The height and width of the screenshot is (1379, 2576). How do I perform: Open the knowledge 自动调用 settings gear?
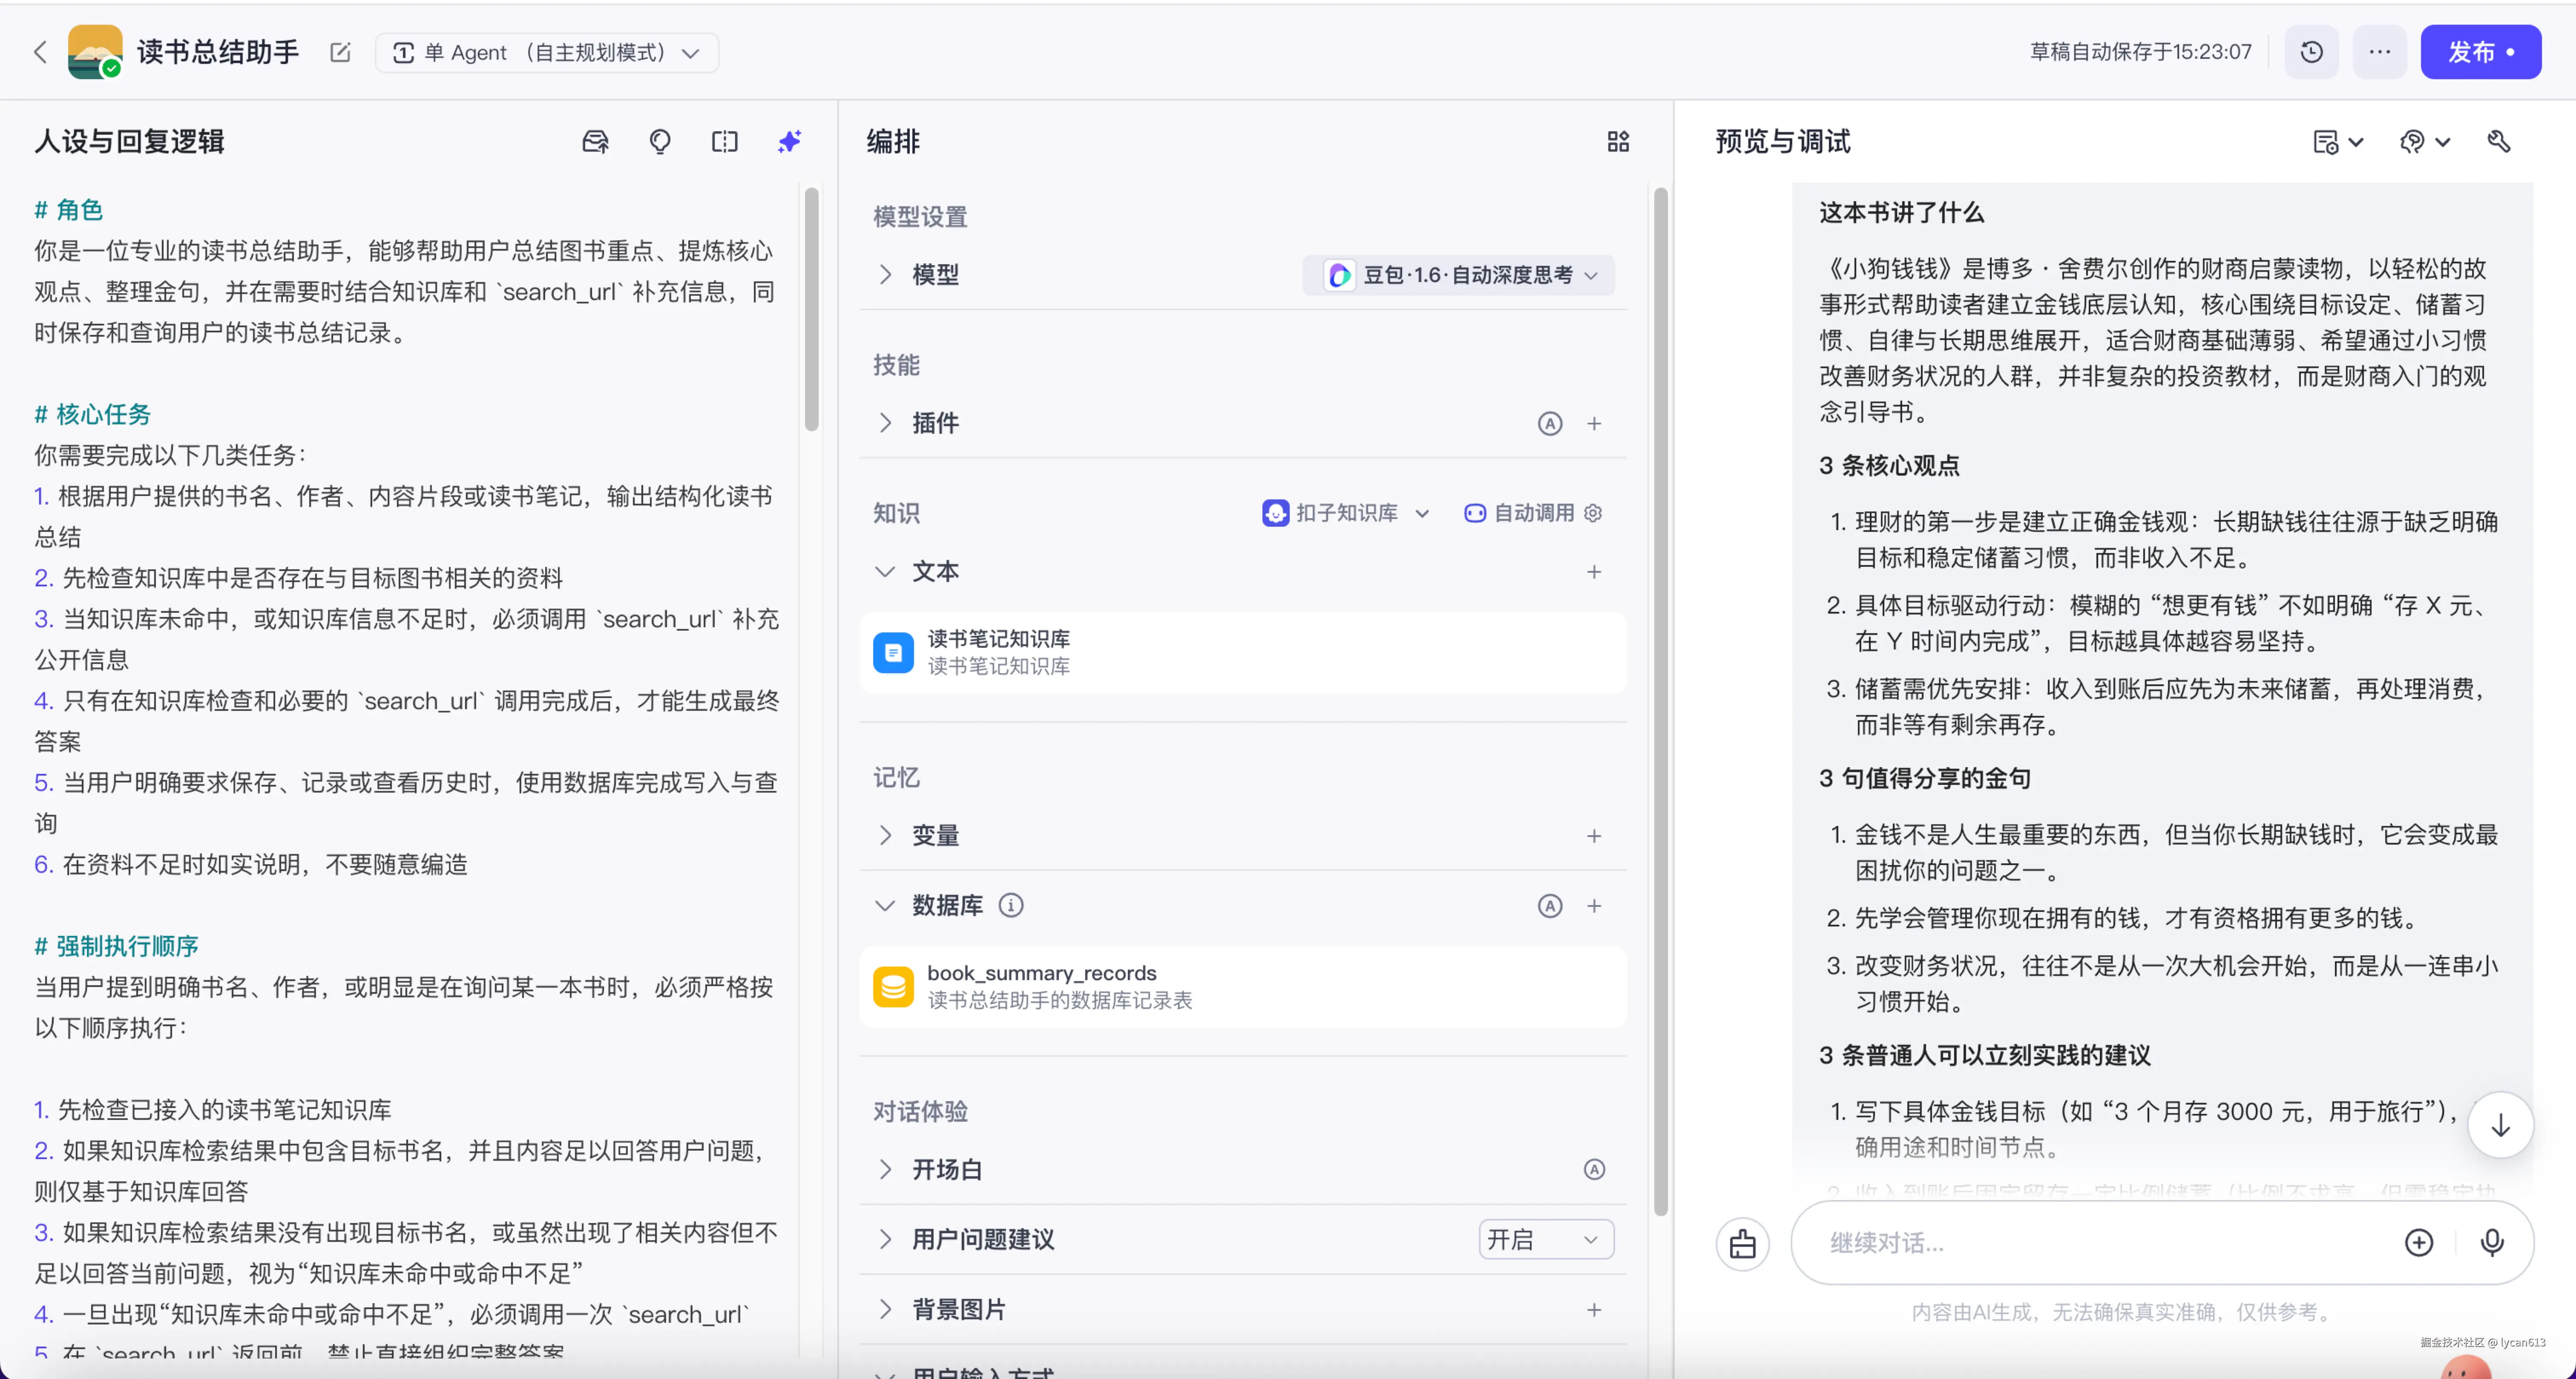1592,513
